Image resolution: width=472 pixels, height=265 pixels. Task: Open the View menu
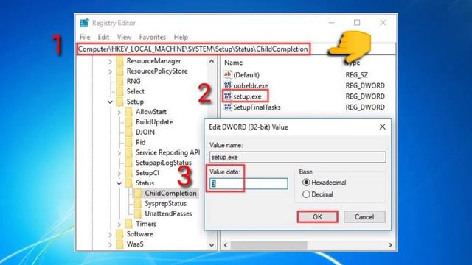[x=124, y=37]
